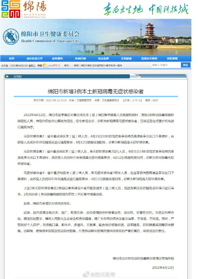The height and width of the screenshot is (279, 198).
Task: Click the yellow bullet icon beside 公告栏
Action: click(7, 76)
